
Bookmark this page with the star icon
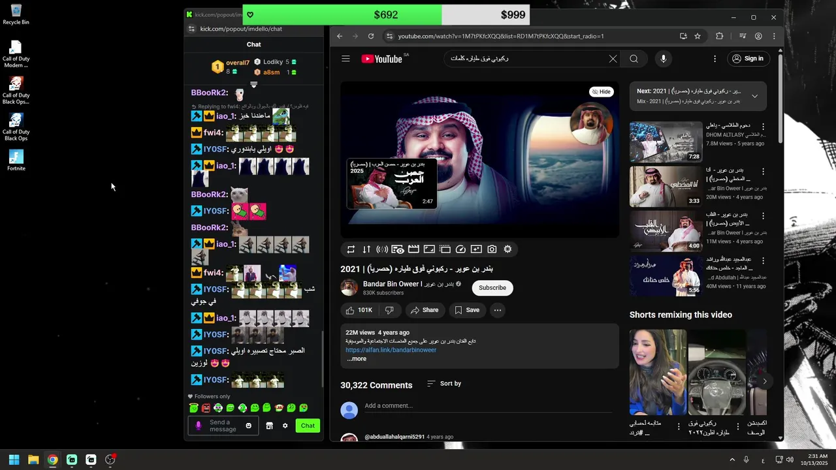[698, 37]
